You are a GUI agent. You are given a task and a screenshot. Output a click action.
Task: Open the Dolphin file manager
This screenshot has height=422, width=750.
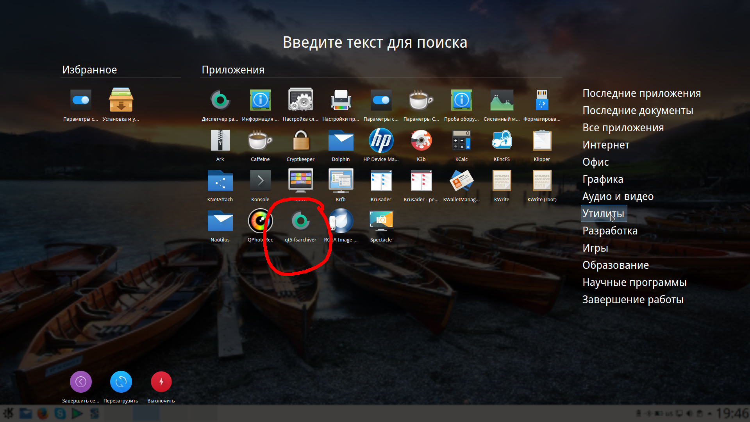point(341,141)
